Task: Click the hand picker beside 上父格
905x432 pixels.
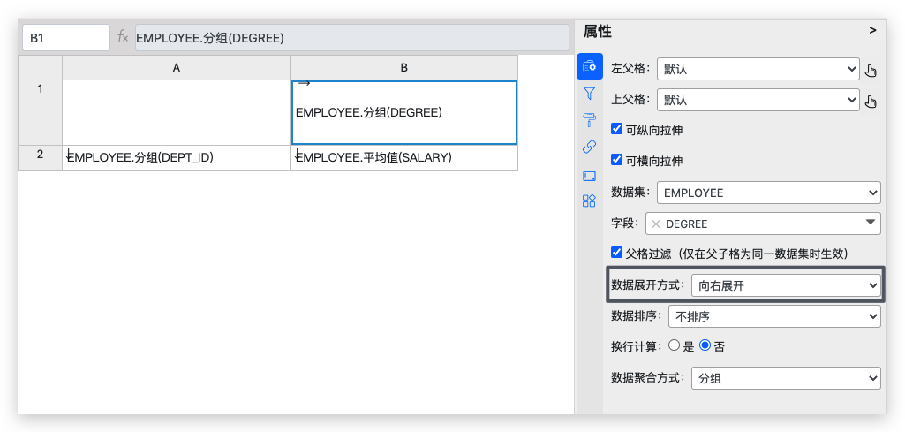Action: click(871, 102)
